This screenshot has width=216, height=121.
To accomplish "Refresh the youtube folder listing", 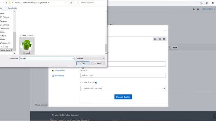I will coord(71,3).
